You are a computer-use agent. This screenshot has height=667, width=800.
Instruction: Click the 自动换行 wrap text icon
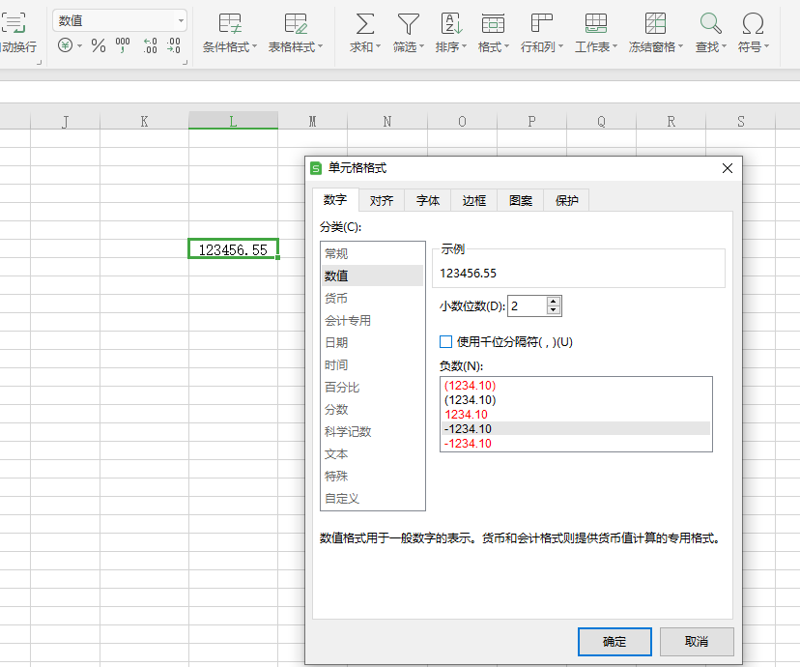click(x=14, y=23)
